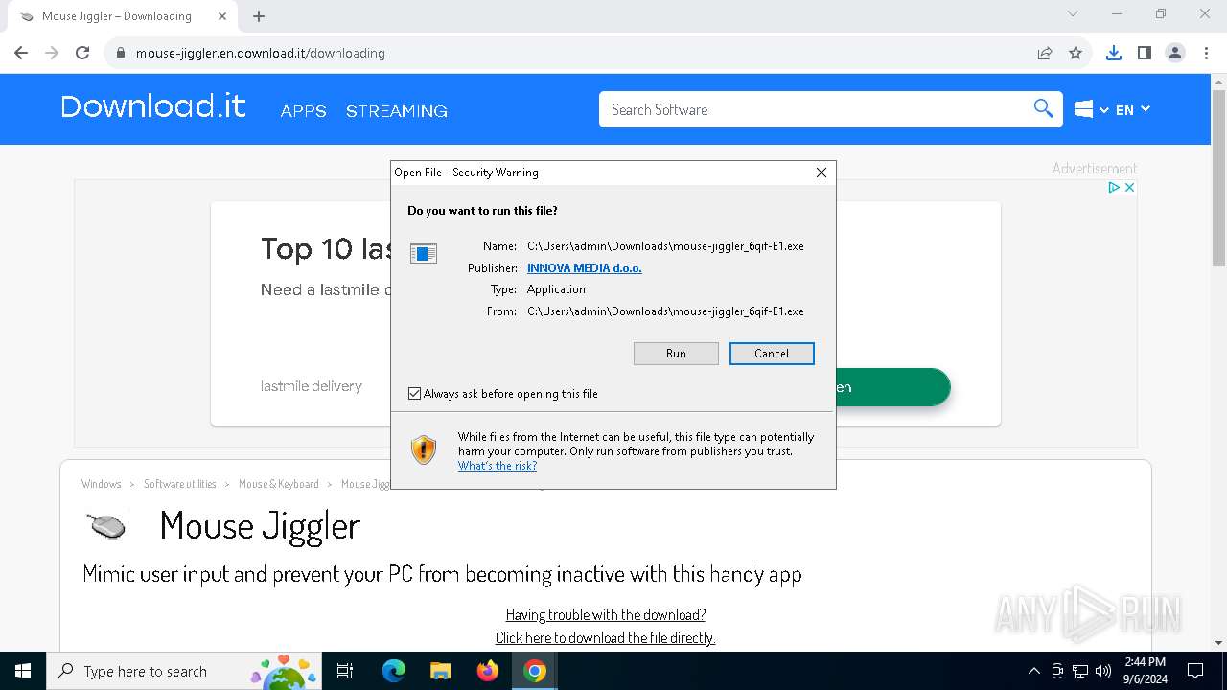Open a new browser tab
The width and height of the screenshot is (1227, 690).
point(259,16)
